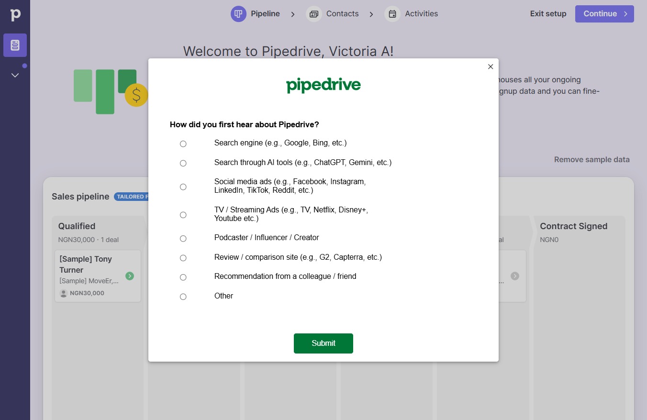Viewport: 647px width, 420px height.
Task: Expand the sidebar chevron menu
Action: tap(15, 75)
